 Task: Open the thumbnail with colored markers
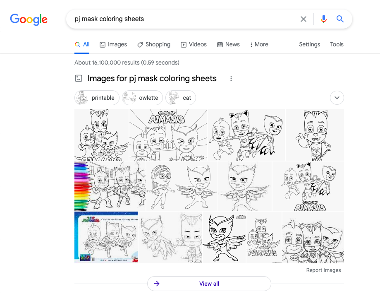(x=110, y=186)
